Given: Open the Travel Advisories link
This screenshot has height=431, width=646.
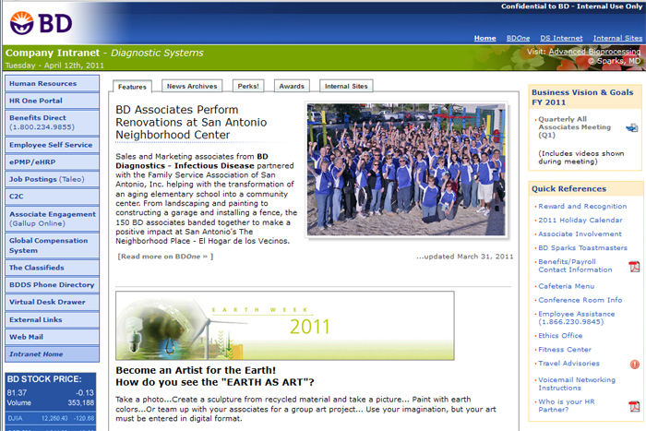Looking at the screenshot, I should pyautogui.click(x=568, y=364).
